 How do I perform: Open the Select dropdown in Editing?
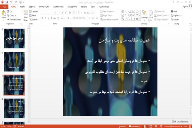click(175, 20)
